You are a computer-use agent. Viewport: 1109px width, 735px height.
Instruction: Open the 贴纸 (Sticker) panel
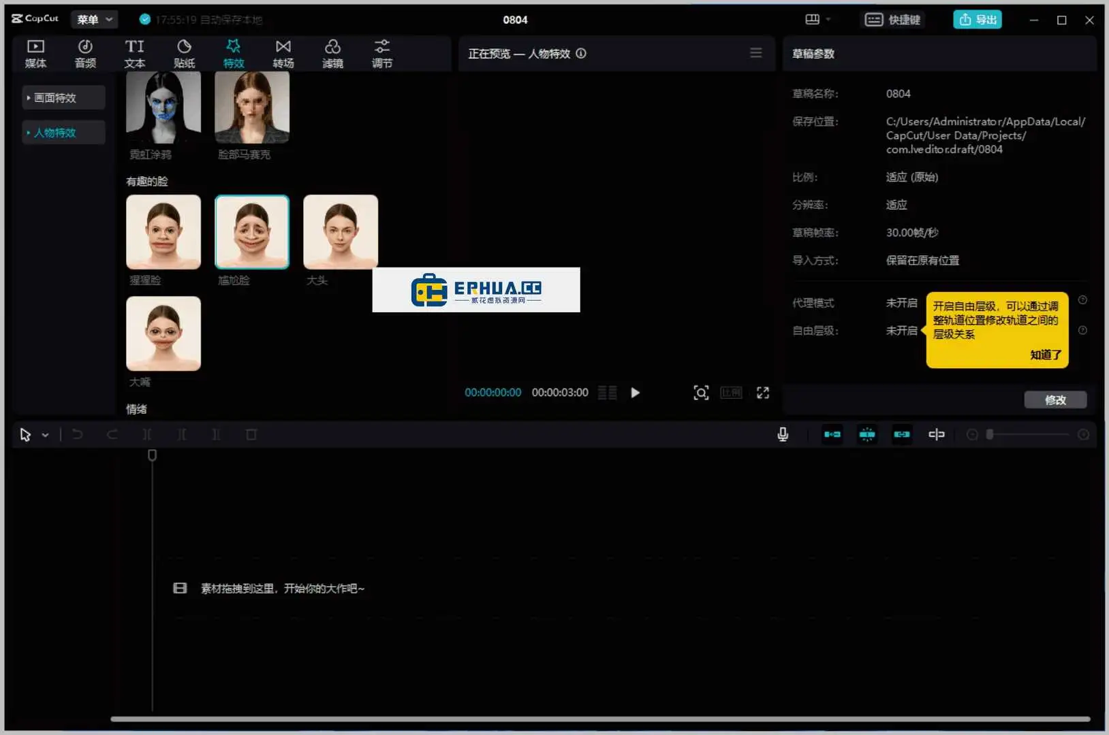point(183,53)
